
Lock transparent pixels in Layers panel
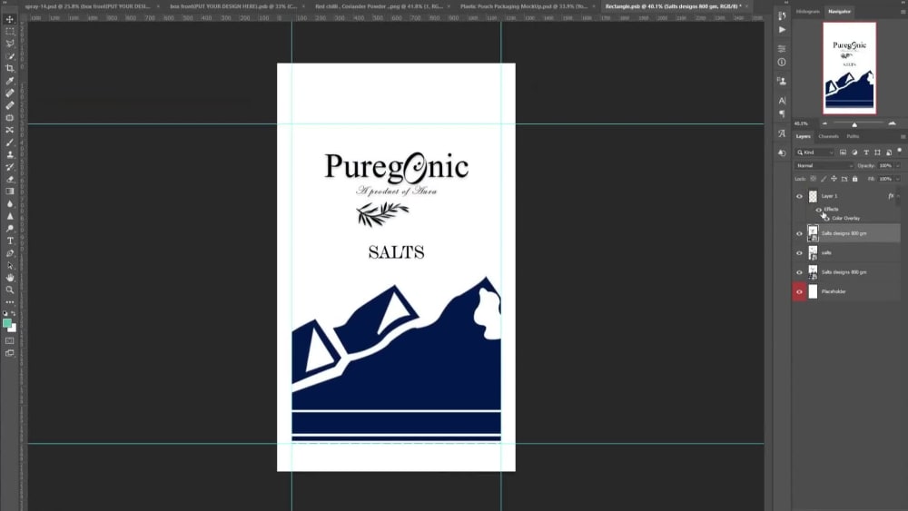813,179
